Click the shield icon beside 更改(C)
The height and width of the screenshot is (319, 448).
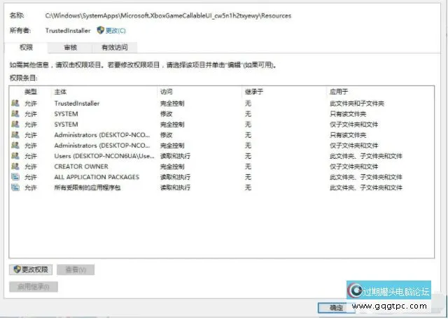point(100,30)
